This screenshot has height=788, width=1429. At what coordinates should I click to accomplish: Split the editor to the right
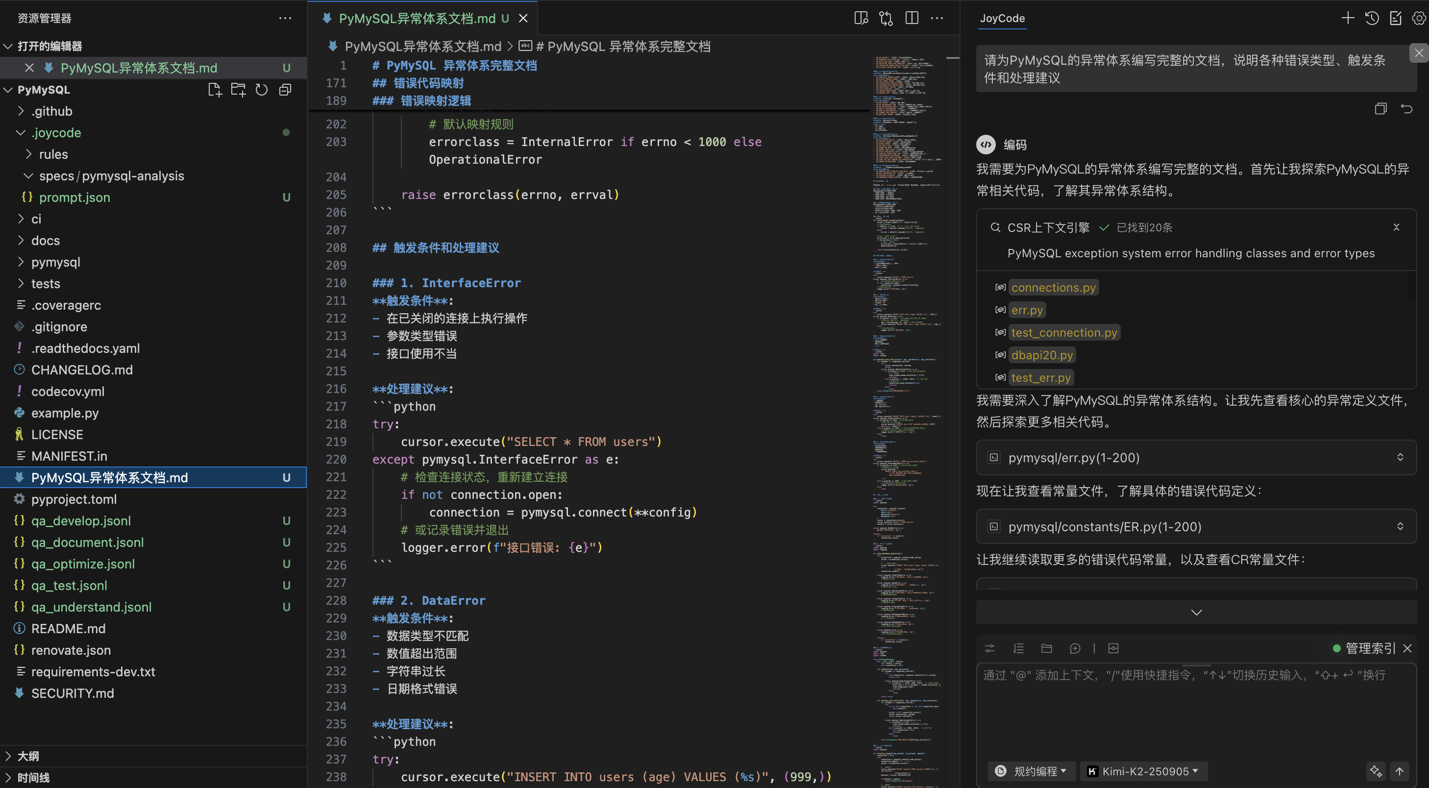(x=912, y=18)
